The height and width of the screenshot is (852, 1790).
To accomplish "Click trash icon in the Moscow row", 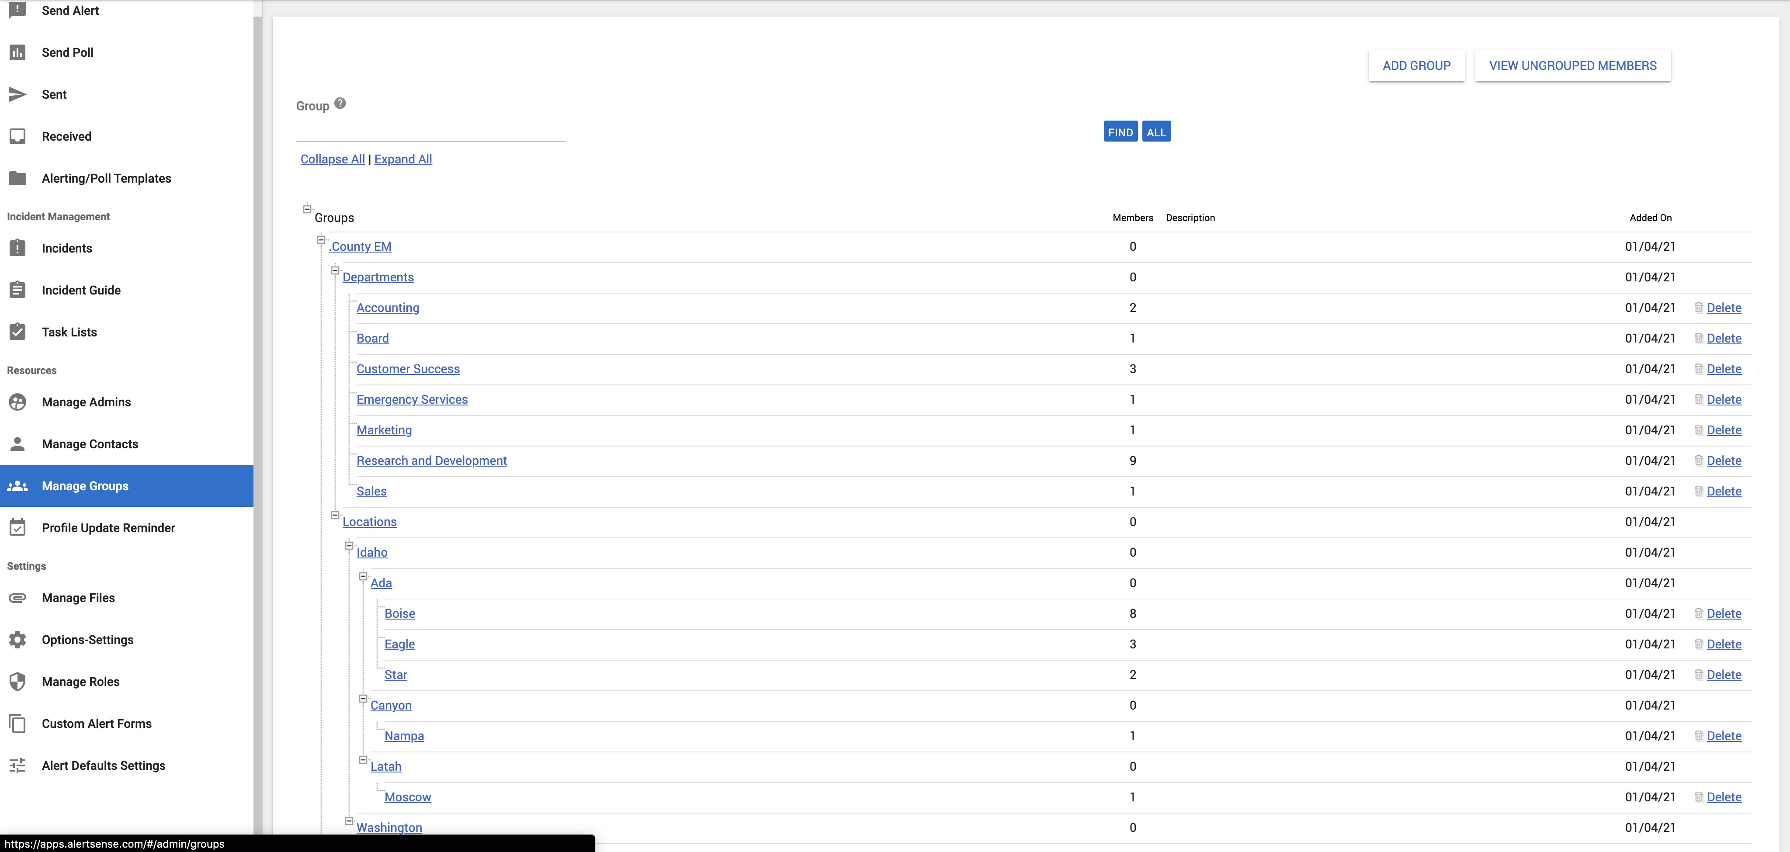I will pyautogui.click(x=1698, y=797).
